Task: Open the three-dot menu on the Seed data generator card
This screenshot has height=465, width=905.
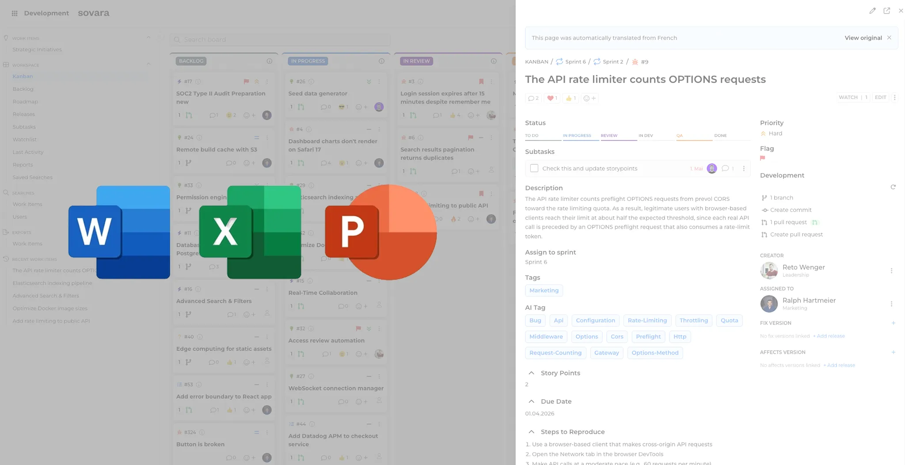Action: (x=379, y=82)
